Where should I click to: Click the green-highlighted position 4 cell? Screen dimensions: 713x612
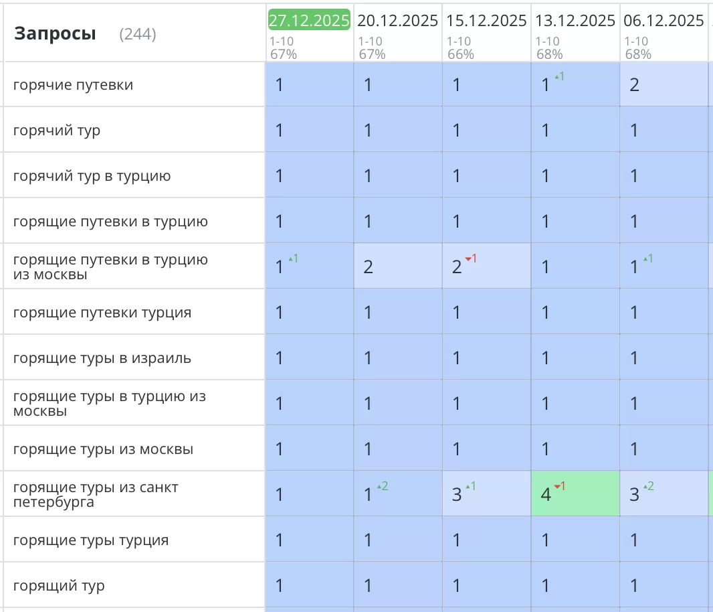pyautogui.click(x=575, y=494)
